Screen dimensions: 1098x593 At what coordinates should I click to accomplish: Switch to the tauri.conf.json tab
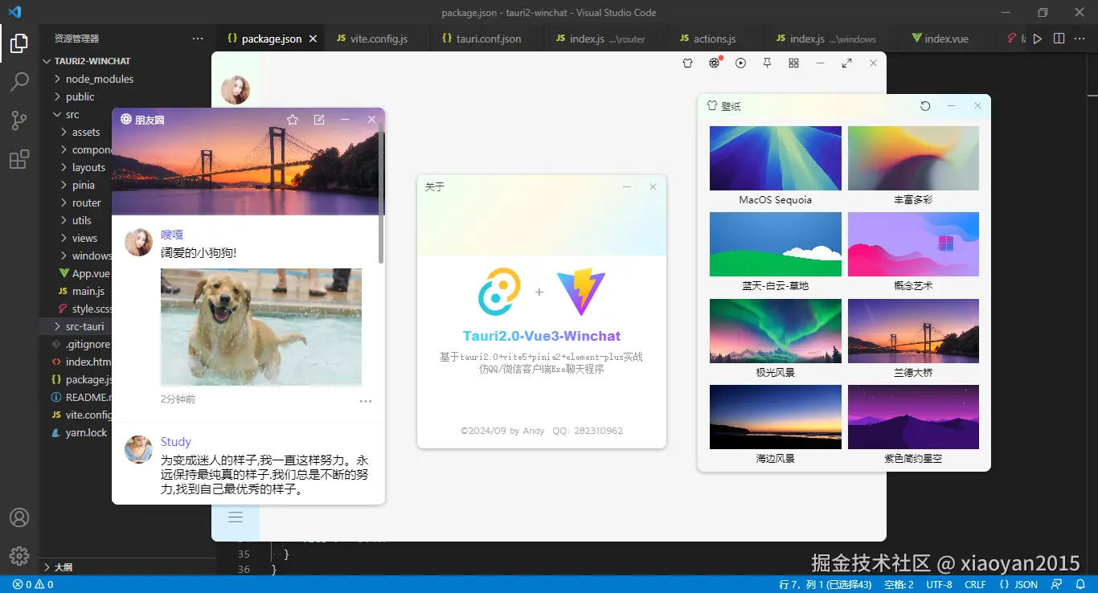tap(485, 38)
